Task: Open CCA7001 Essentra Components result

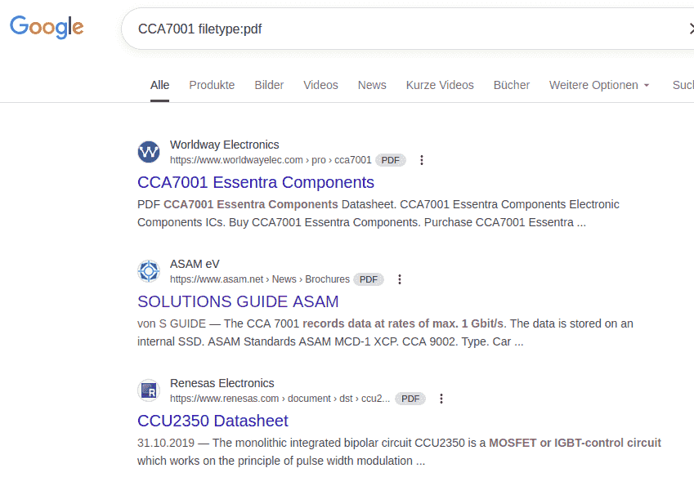Action: (x=256, y=182)
